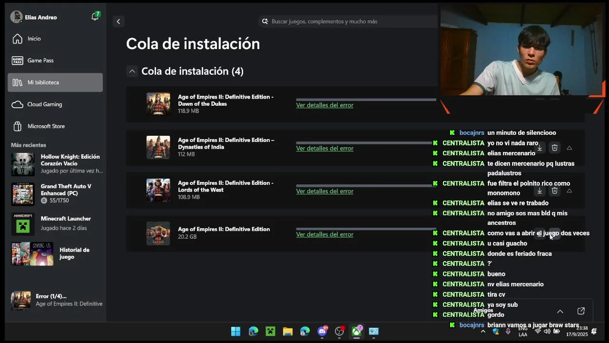Open File Explorer from the taskbar

pyautogui.click(x=287, y=331)
